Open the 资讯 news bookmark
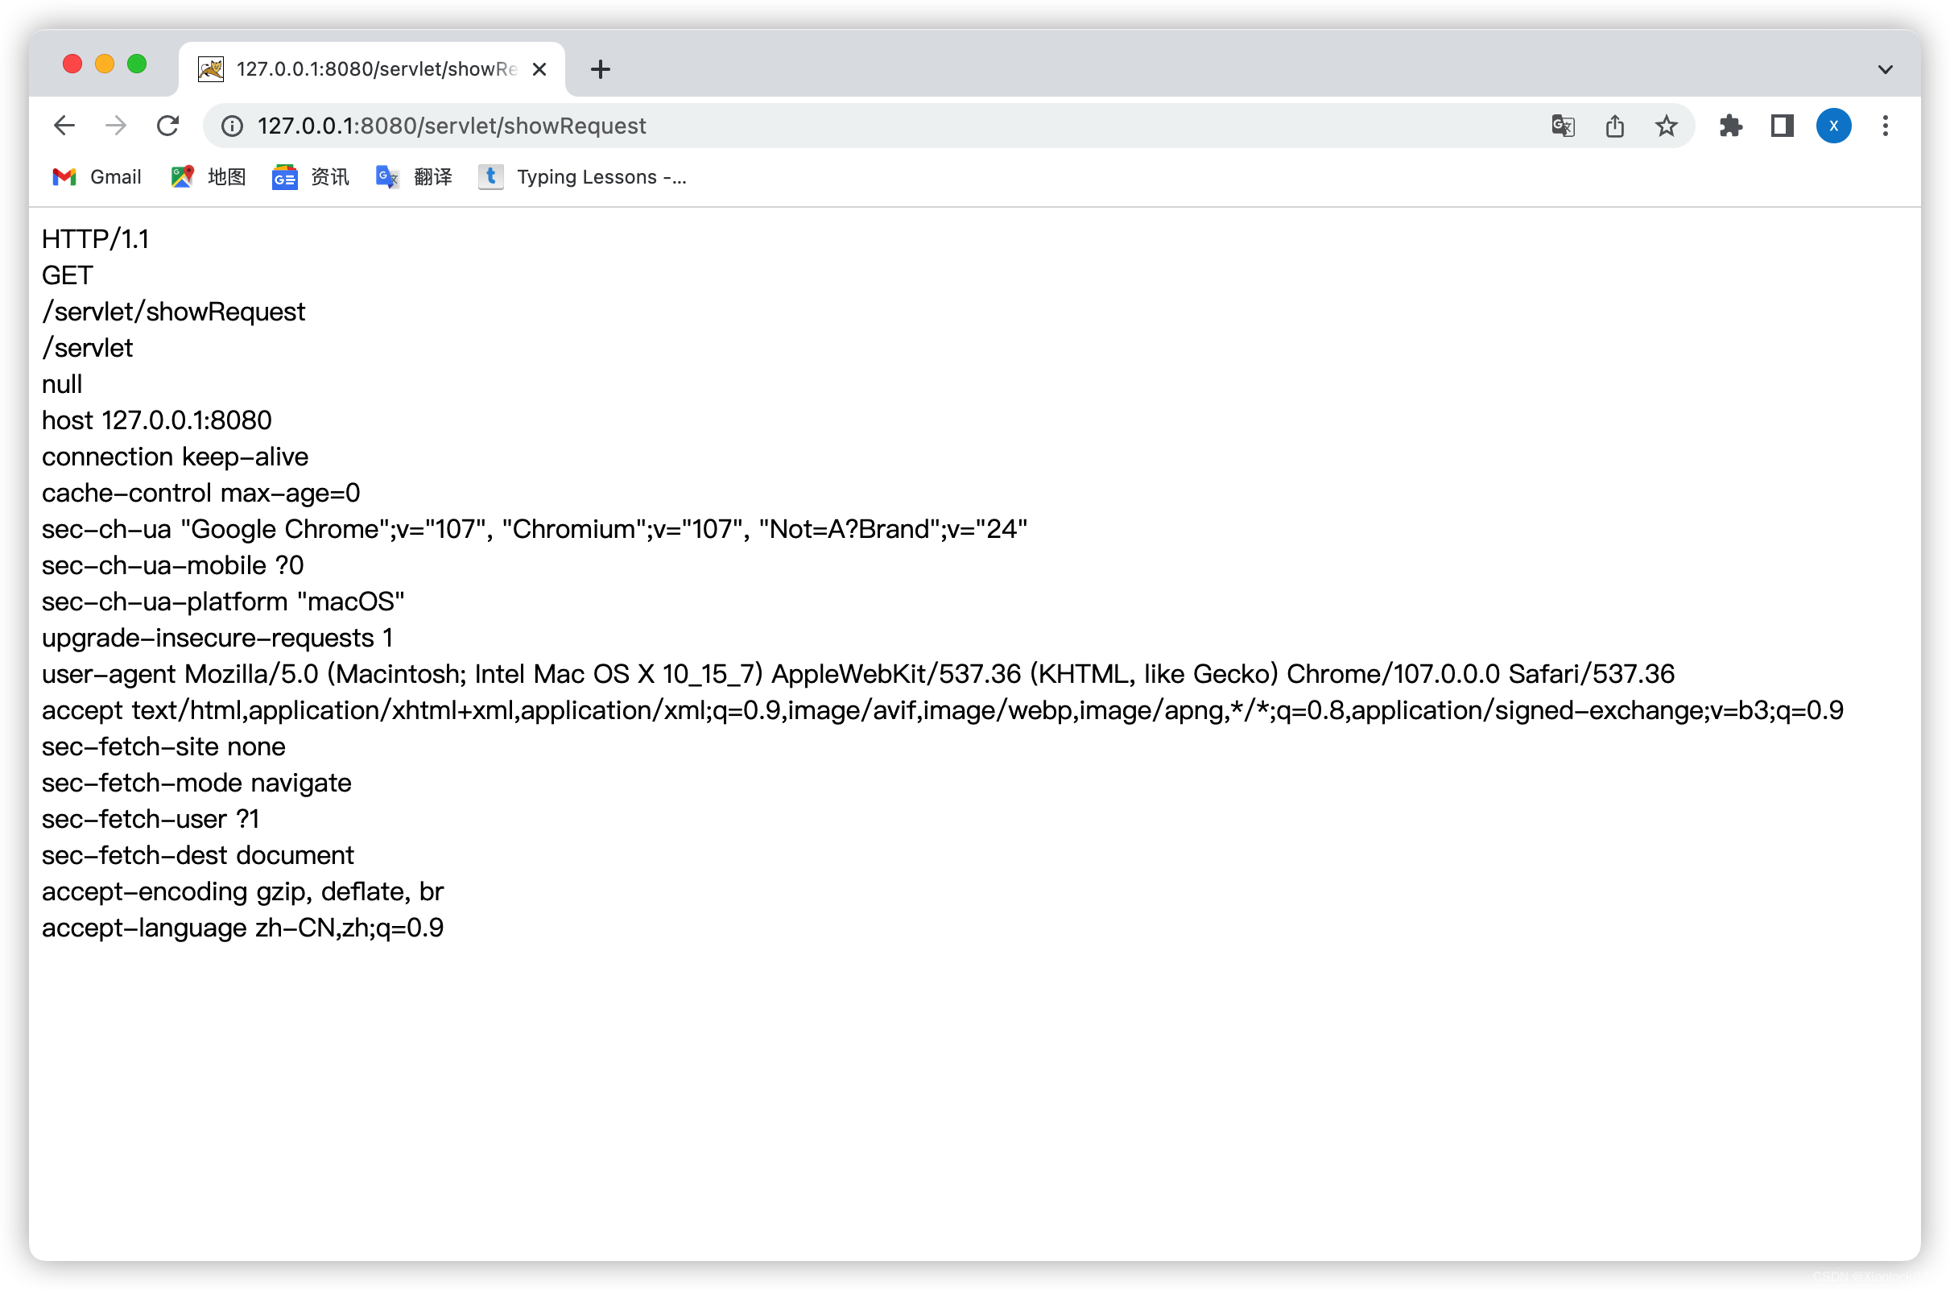Screen dimensions: 1950x1290 tap(311, 177)
